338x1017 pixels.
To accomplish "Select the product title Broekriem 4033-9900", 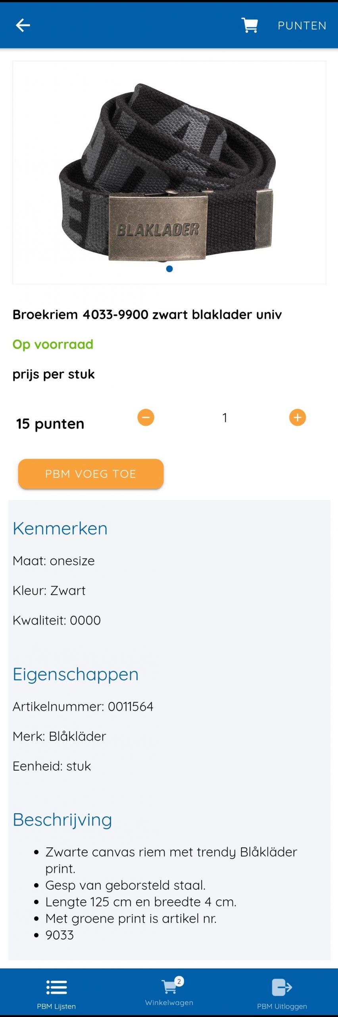I will pos(147,315).
